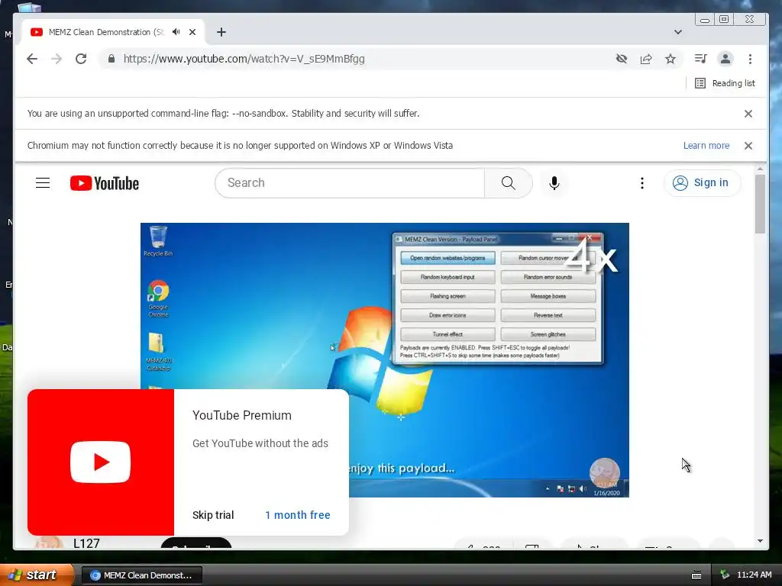
Task: Click the scrollbar down arrow
Action: pyautogui.click(x=760, y=541)
